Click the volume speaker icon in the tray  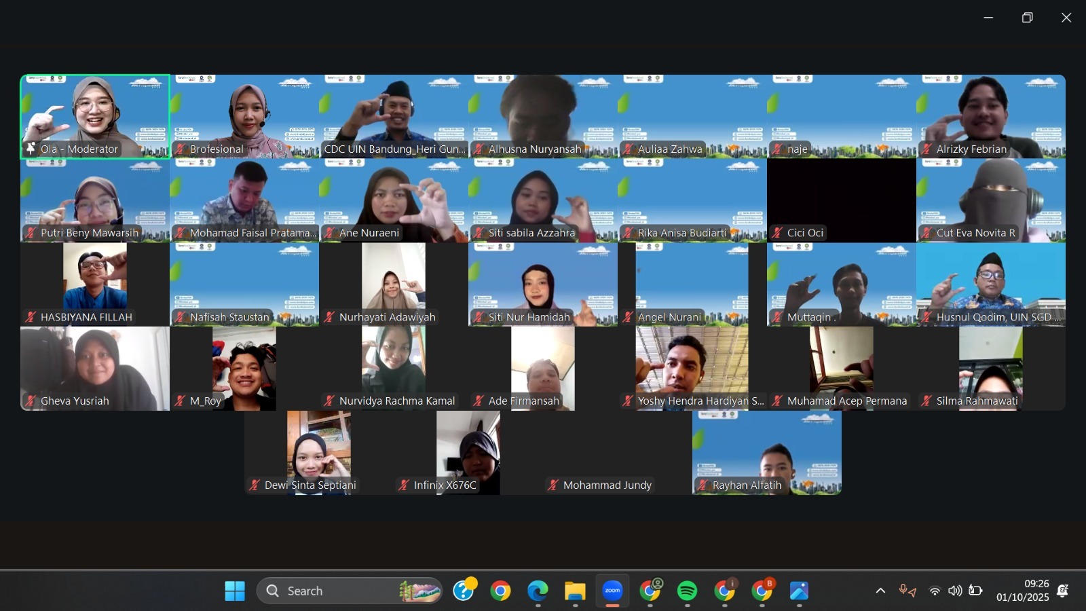coord(955,591)
